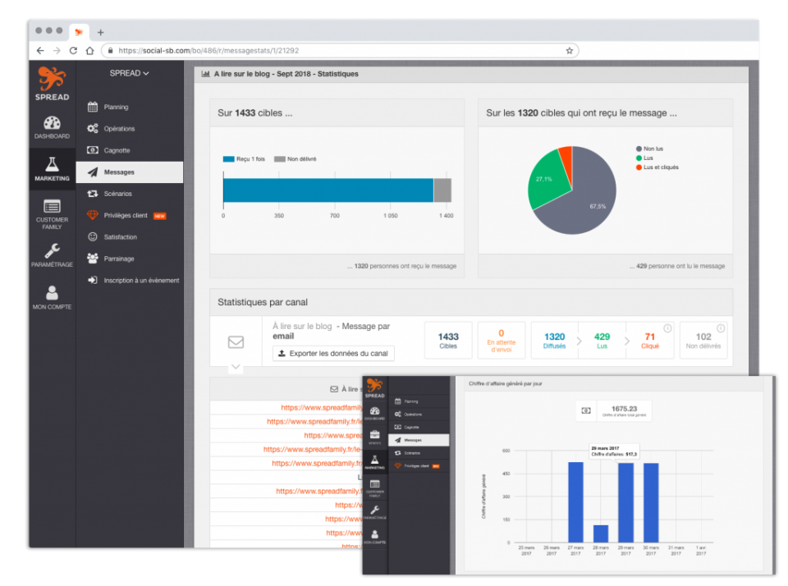Click the Paramétrage wrench icon
The image size is (788, 586).
[x=53, y=250]
